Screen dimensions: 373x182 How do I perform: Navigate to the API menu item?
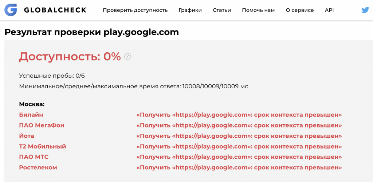(329, 10)
